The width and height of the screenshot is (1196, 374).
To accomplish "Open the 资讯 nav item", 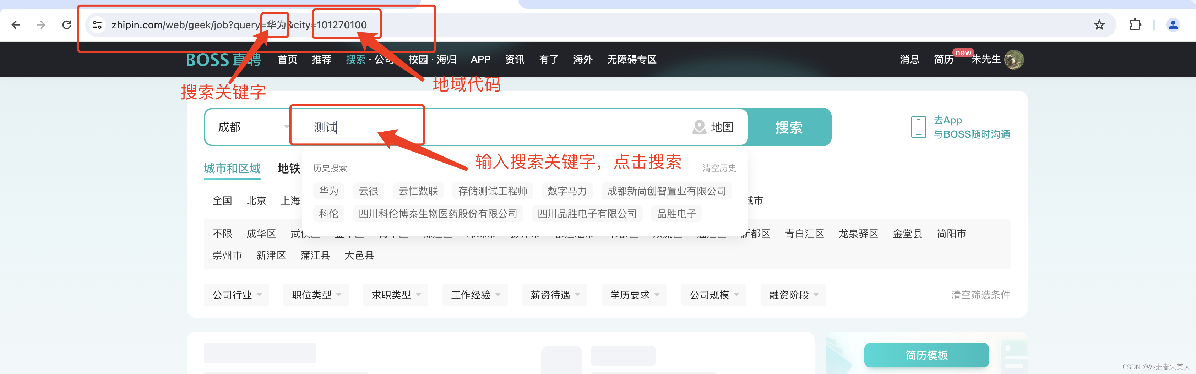I will (x=515, y=59).
